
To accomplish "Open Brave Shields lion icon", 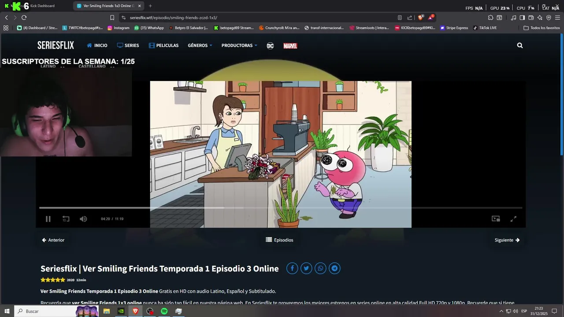I will click(420, 18).
